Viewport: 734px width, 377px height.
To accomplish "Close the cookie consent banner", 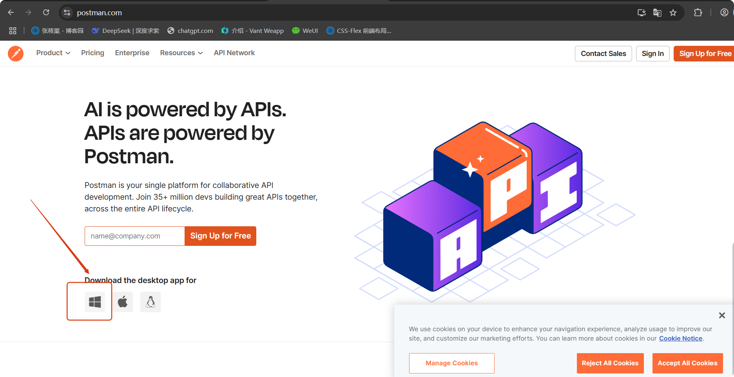I will coord(722,315).
